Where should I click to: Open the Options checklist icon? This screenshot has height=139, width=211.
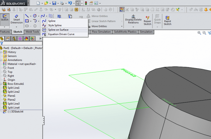(x=96, y=3)
